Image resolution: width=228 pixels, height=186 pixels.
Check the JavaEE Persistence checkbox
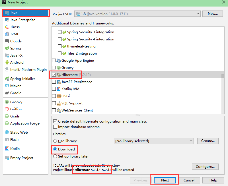[x=54, y=82]
